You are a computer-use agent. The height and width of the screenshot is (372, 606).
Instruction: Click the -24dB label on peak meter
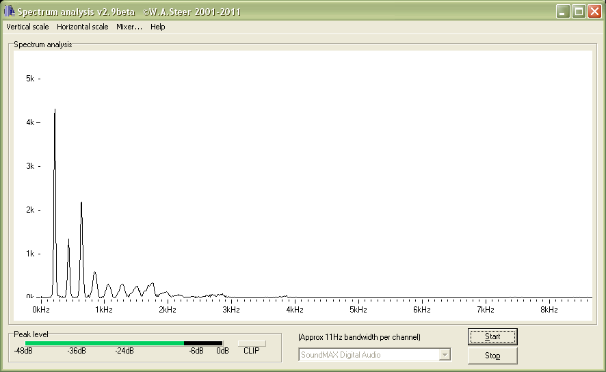124,351
